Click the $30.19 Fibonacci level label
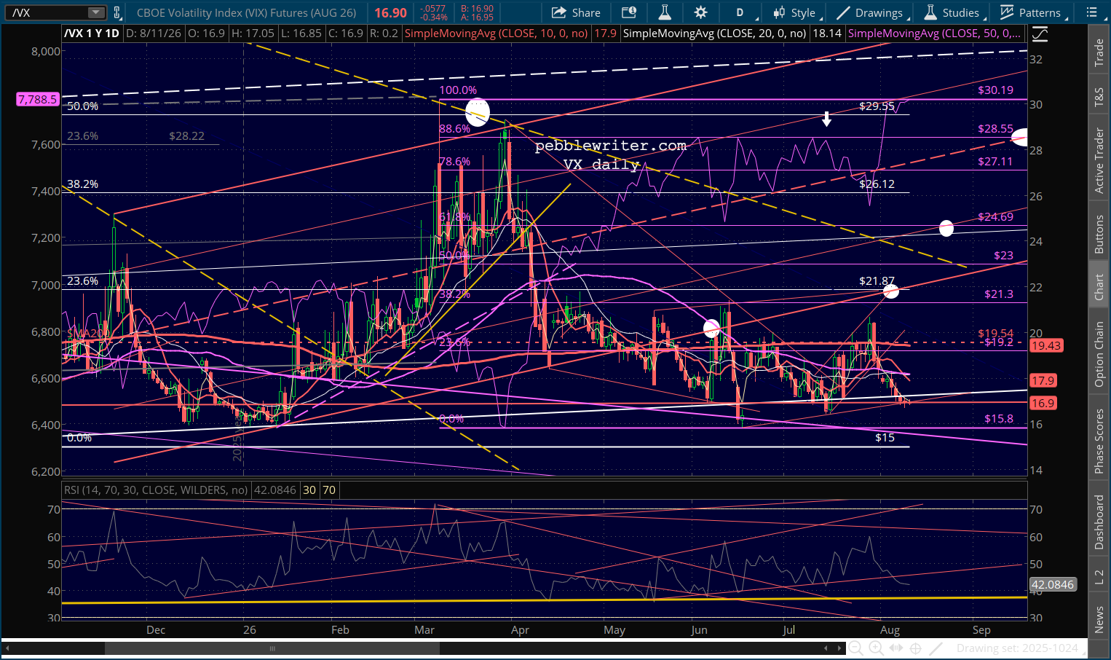The width and height of the screenshot is (1111, 660). [x=995, y=90]
